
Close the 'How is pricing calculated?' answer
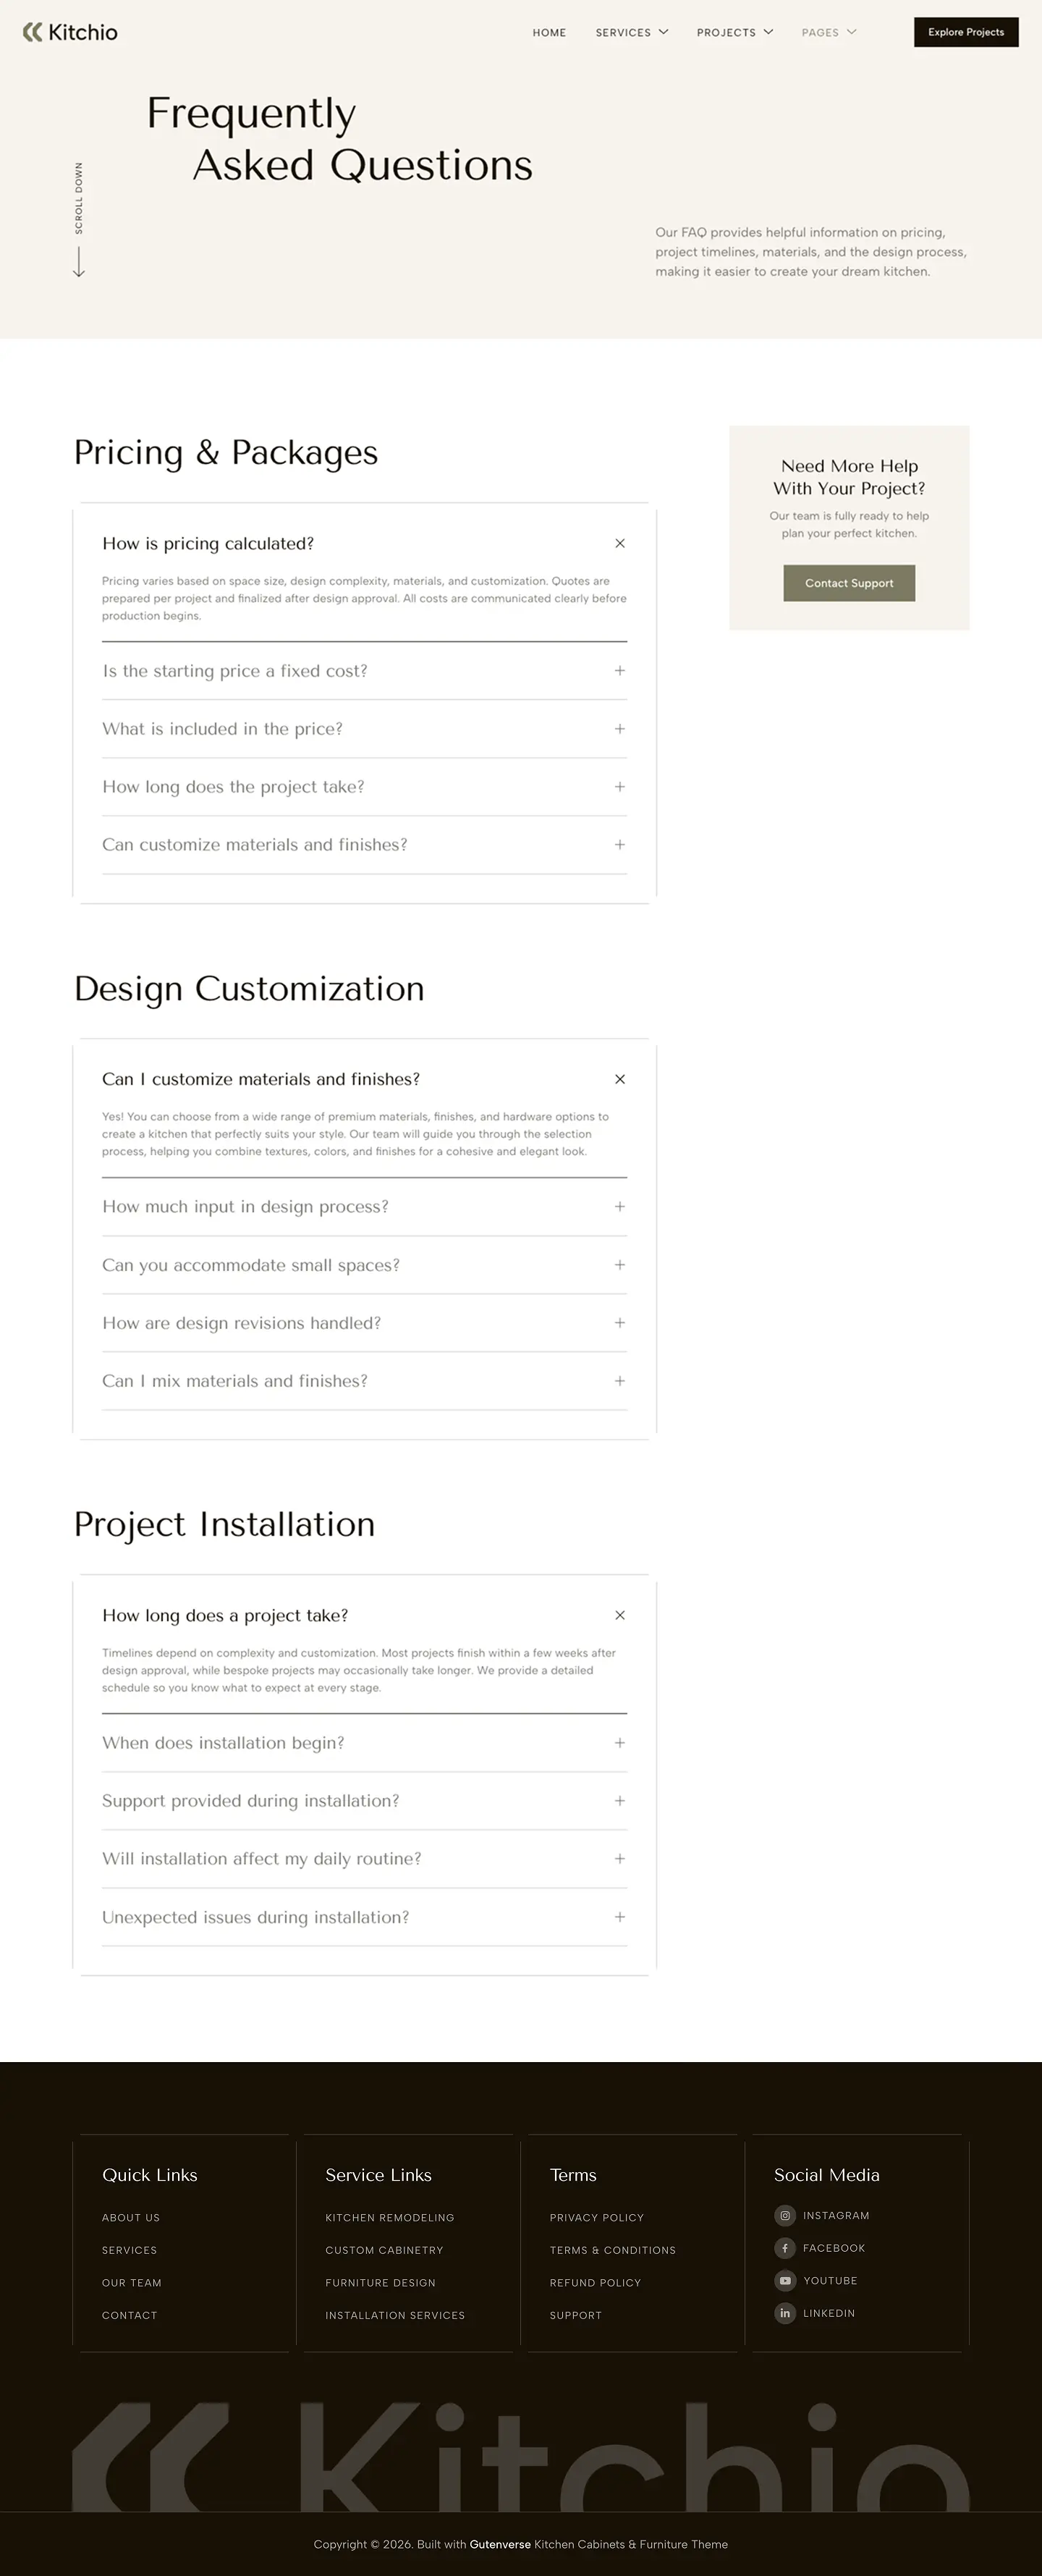coord(620,543)
